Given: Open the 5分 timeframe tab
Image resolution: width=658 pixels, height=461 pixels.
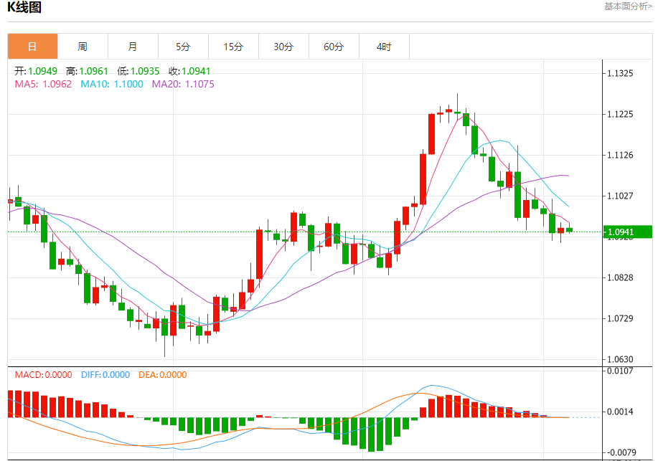Looking at the screenshot, I should tap(184, 47).
